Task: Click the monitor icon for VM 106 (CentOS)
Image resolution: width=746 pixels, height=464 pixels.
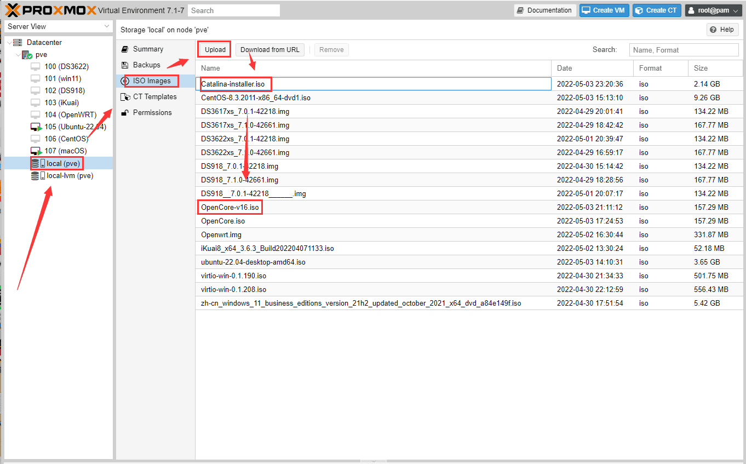Action: pyautogui.click(x=36, y=139)
